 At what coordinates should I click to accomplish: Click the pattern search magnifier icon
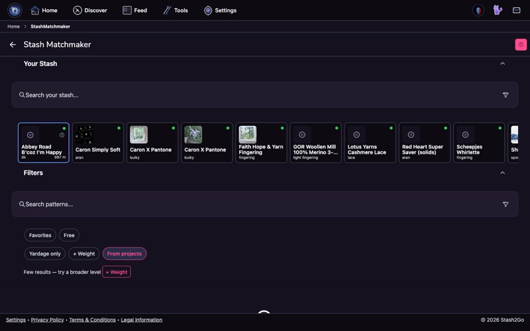tap(22, 204)
